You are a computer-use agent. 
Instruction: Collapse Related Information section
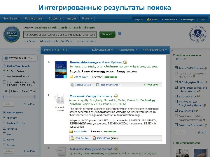(x=174, y=143)
